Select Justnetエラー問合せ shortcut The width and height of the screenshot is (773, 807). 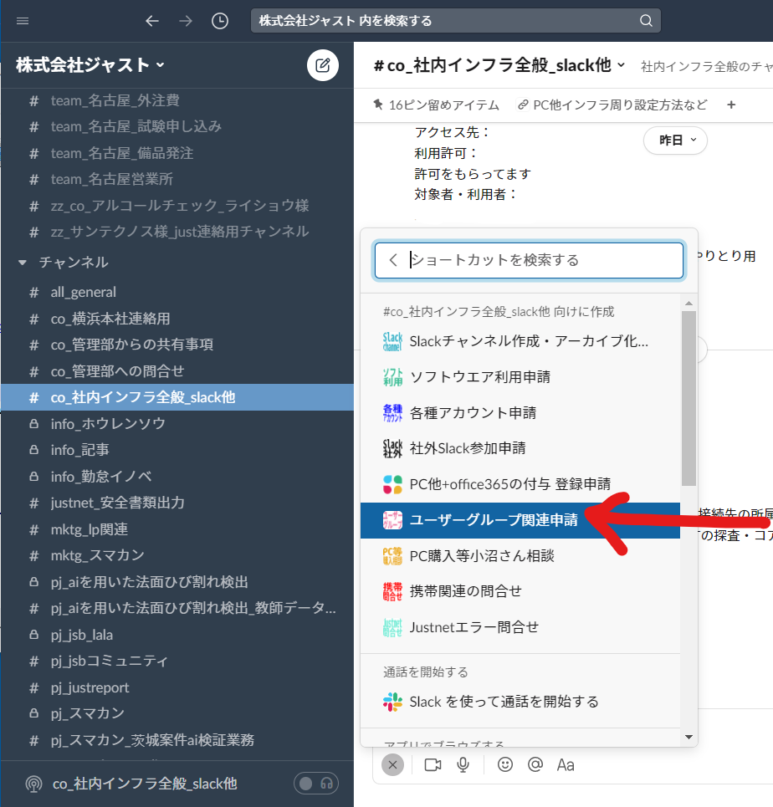(x=520, y=627)
